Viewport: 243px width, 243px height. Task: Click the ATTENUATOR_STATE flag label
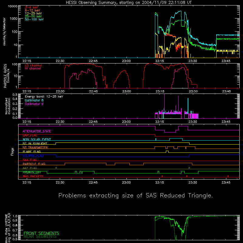pos(37,132)
